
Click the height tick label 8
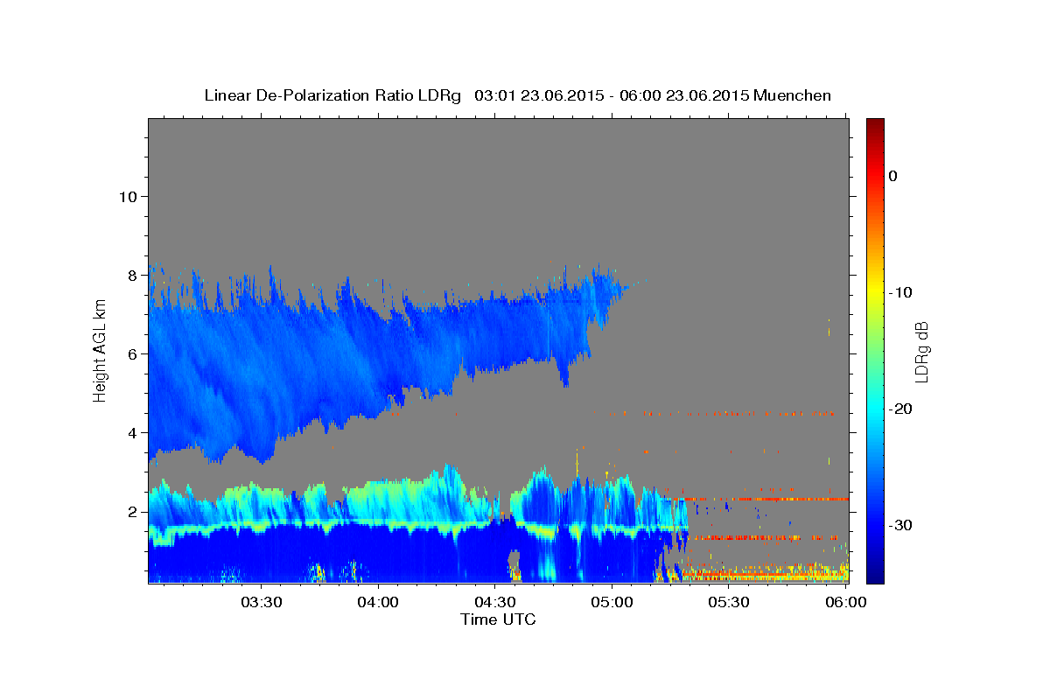point(133,275)
